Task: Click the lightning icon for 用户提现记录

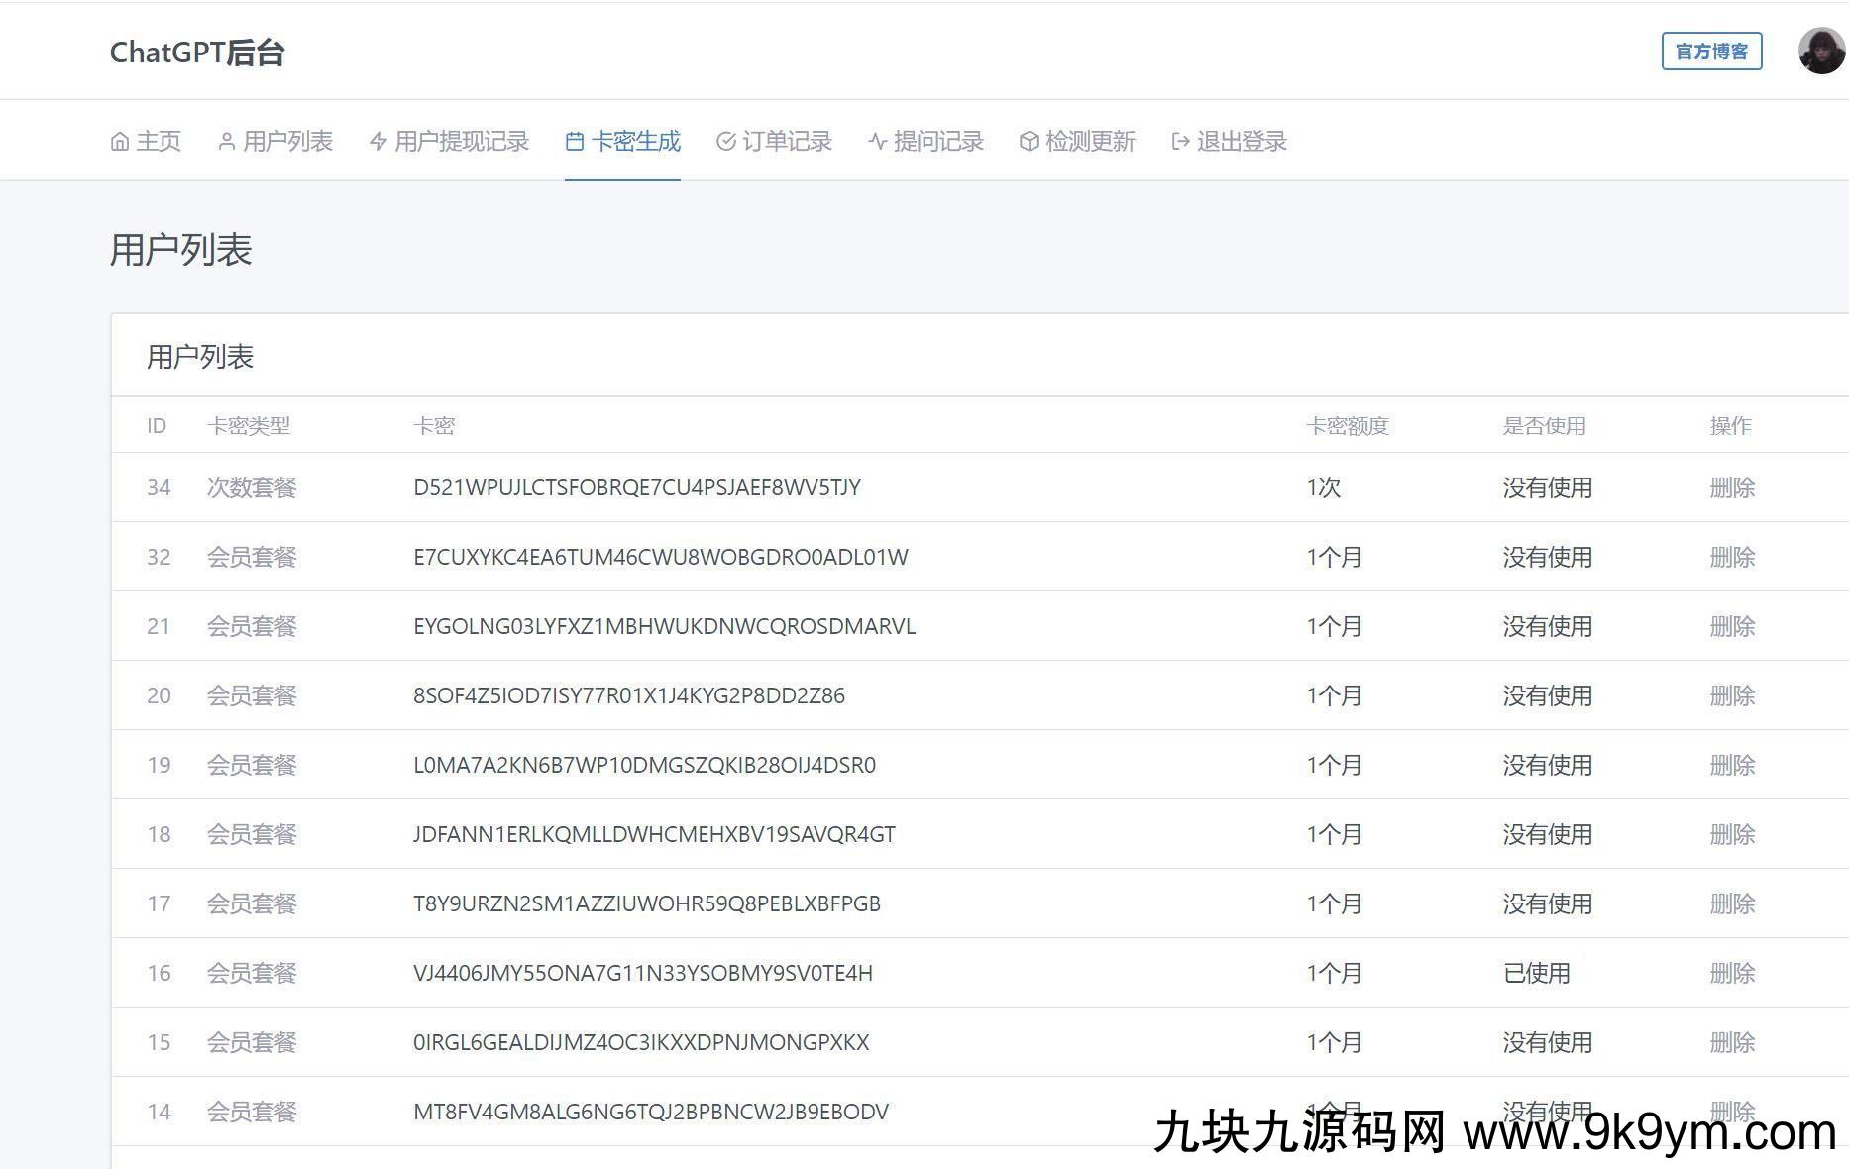Action: [x=378, y=141]
